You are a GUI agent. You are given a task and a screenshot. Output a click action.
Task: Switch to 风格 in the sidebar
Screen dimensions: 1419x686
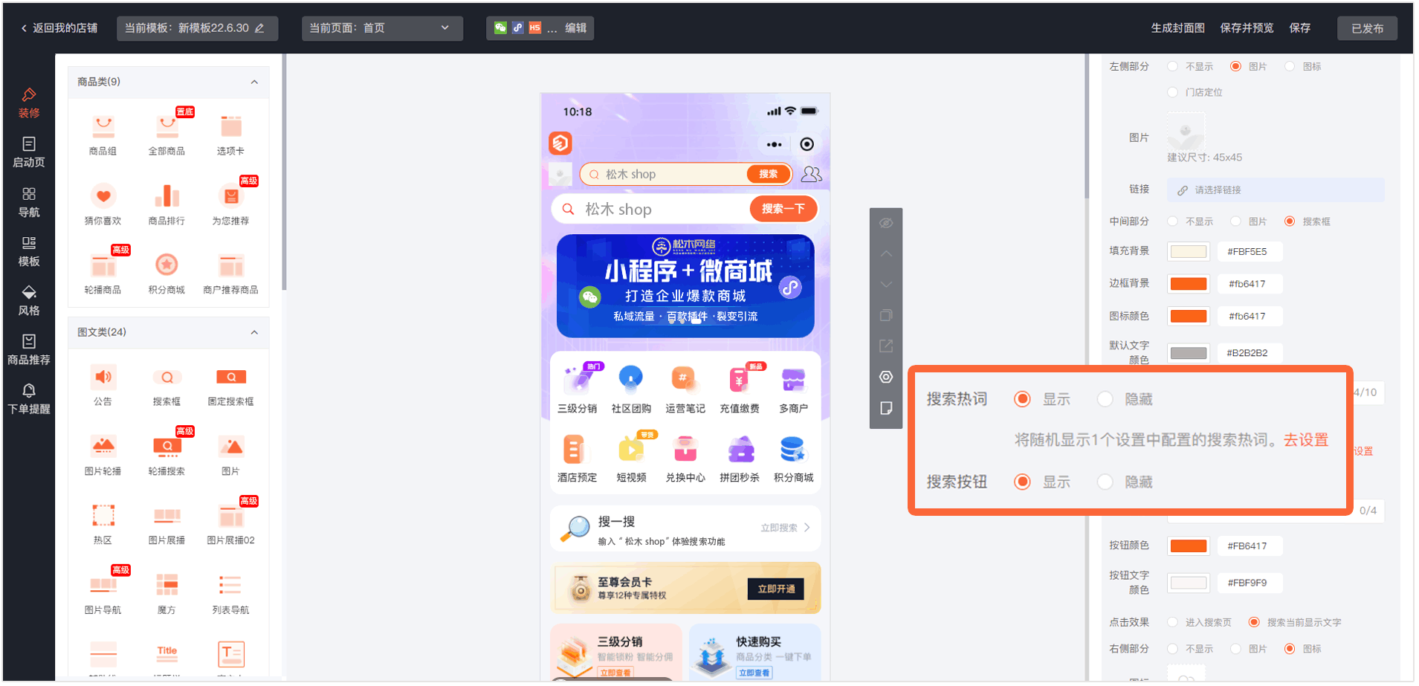click(x=29, y=300)
